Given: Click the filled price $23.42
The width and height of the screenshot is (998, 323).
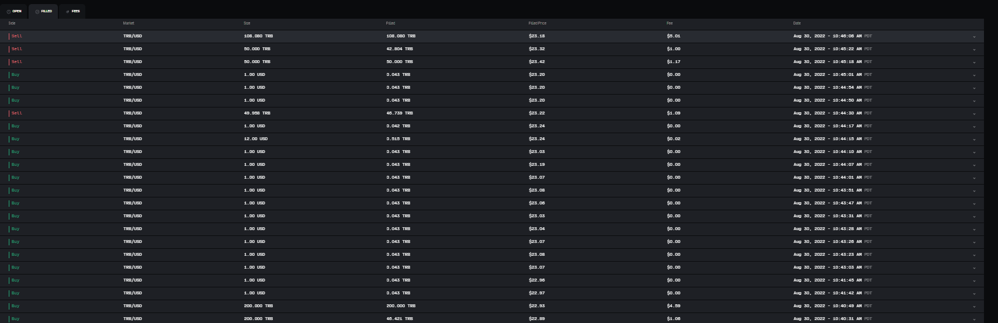Looking at the screenshot, I should click(x=537, y=62).
